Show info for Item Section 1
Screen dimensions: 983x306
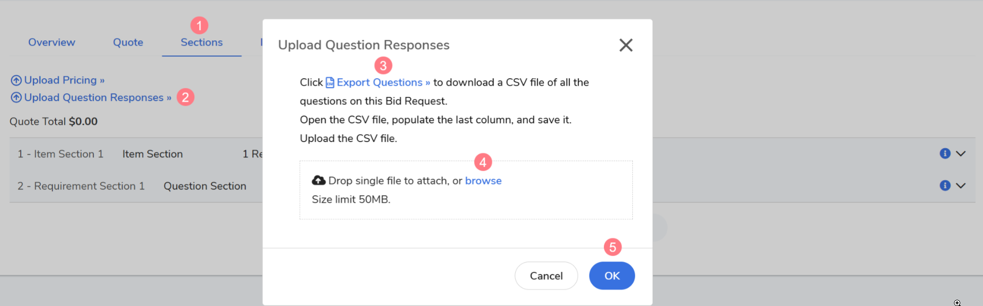945,154
